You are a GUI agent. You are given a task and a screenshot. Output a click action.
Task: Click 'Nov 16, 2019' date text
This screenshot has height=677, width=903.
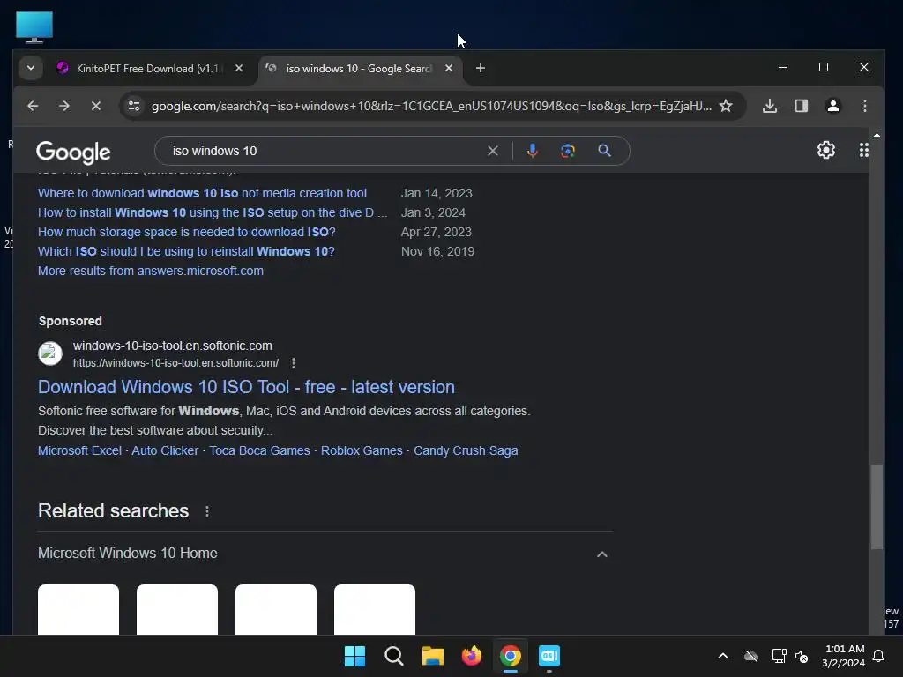click(x=437, y=251)
